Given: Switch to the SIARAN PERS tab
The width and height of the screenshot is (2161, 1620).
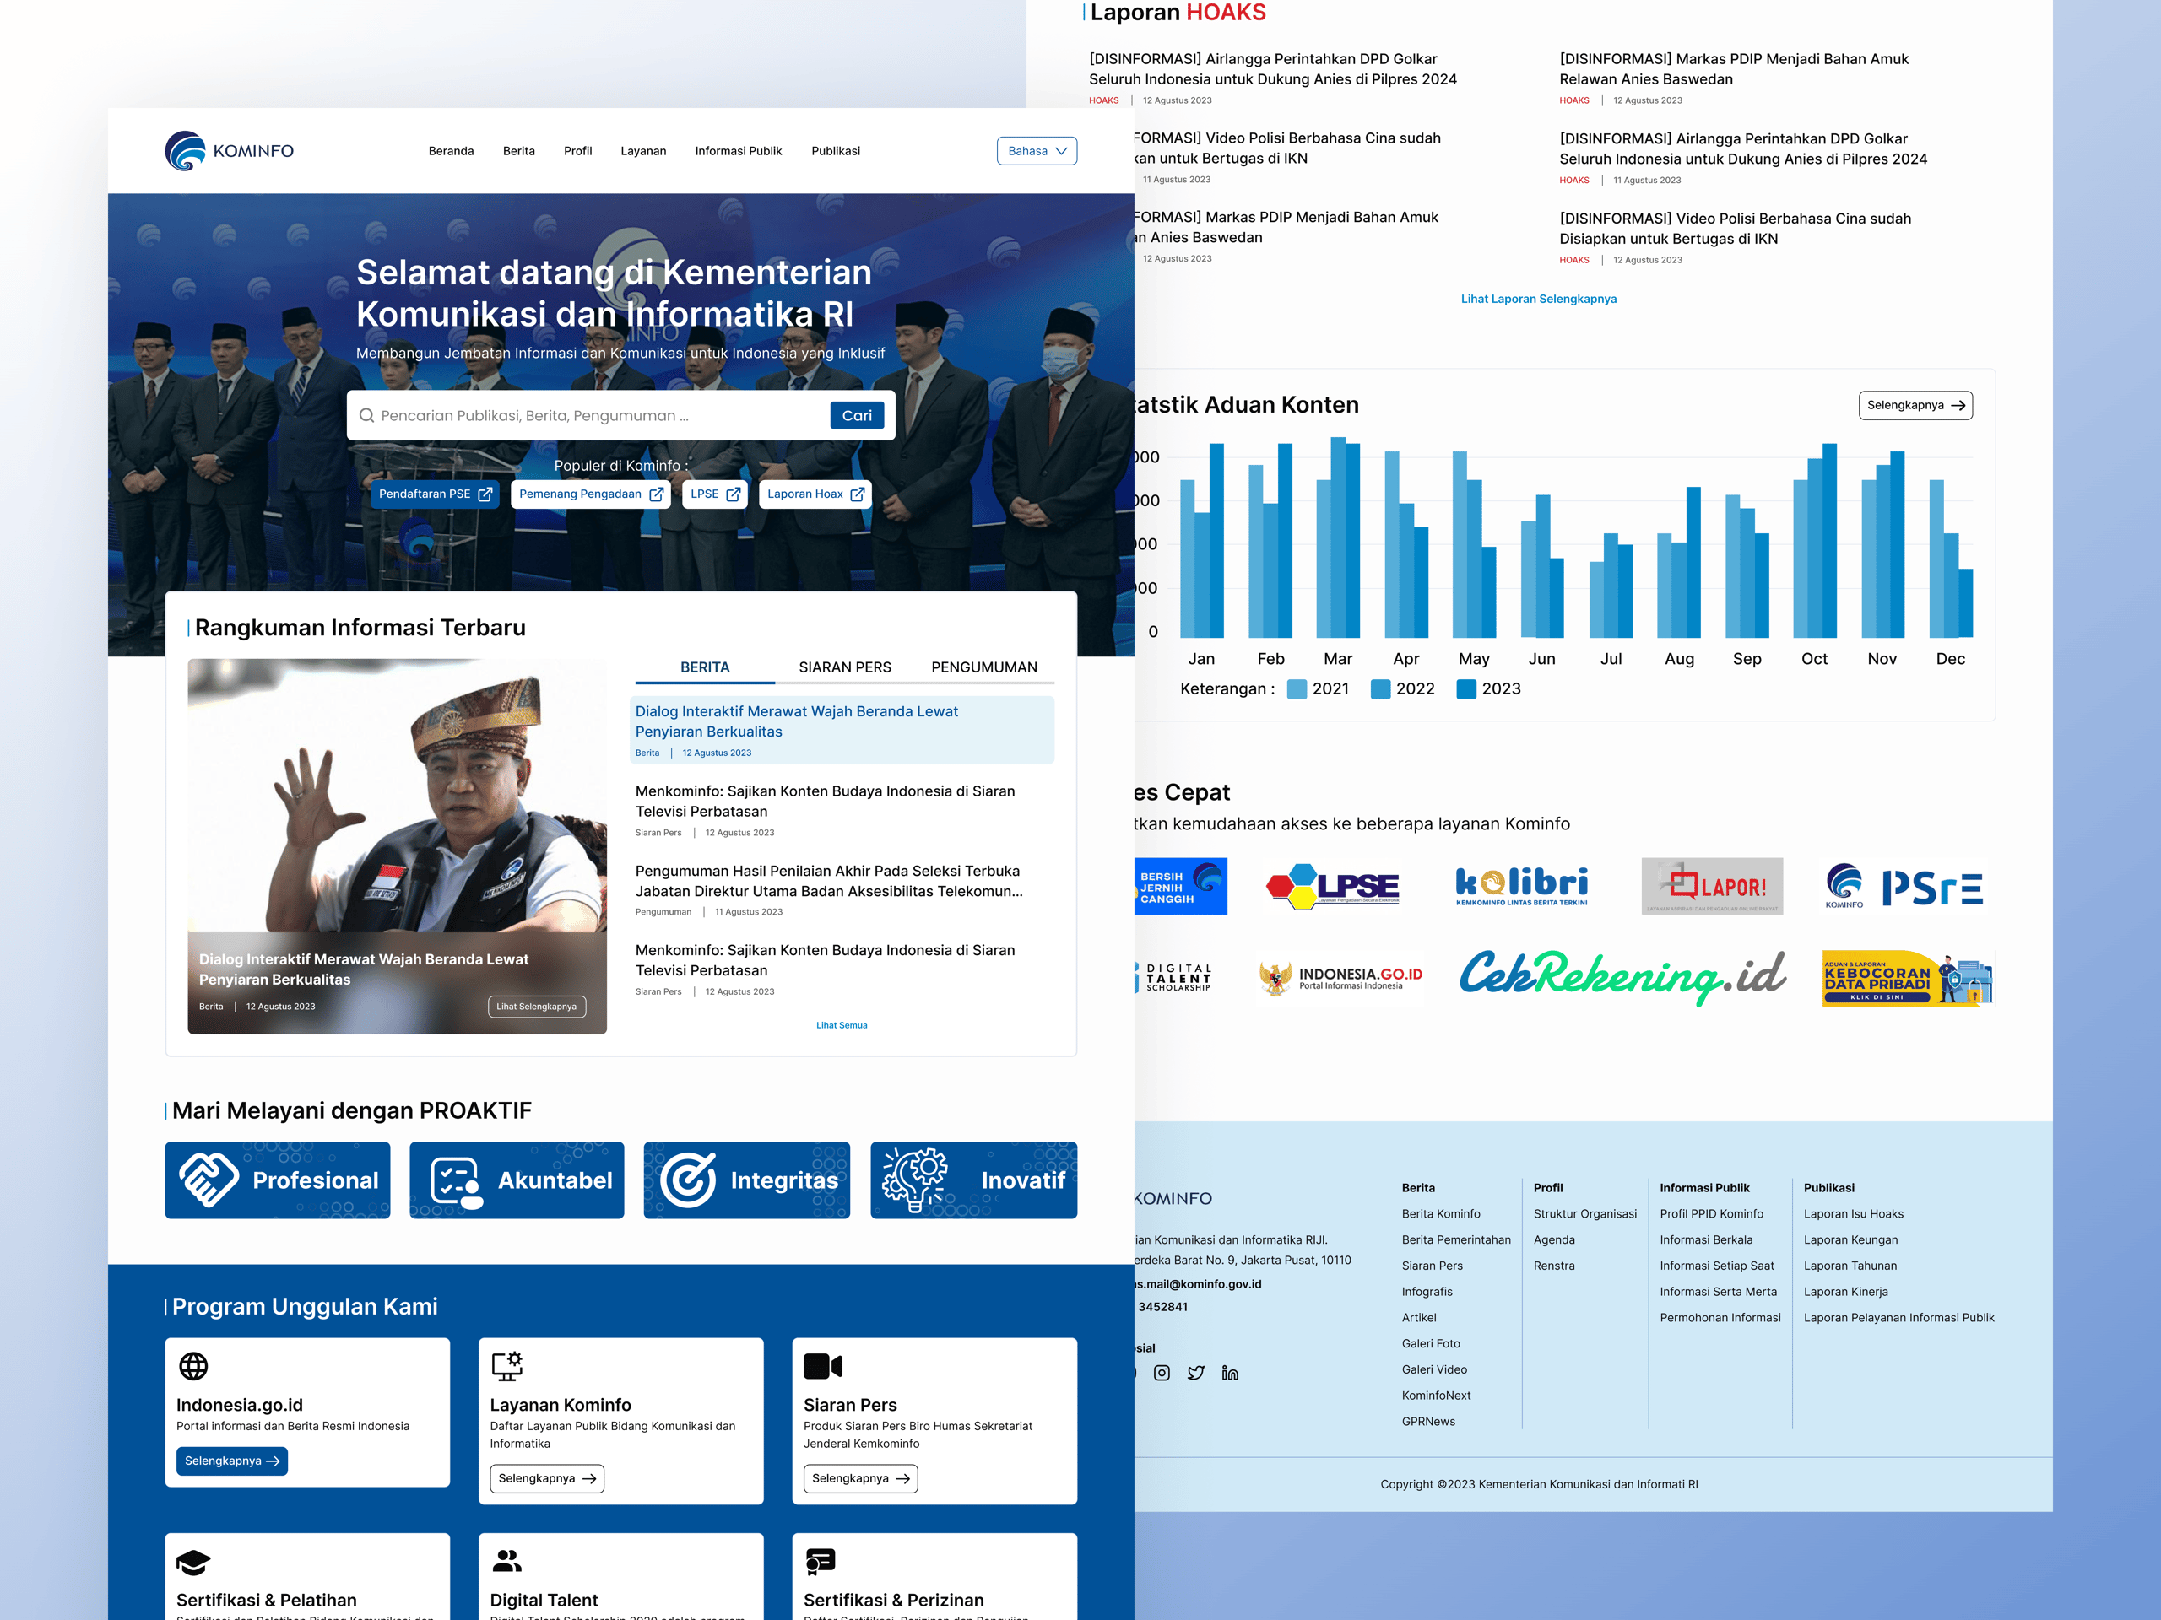Looking at the screenshot, I should pos(844,667).
